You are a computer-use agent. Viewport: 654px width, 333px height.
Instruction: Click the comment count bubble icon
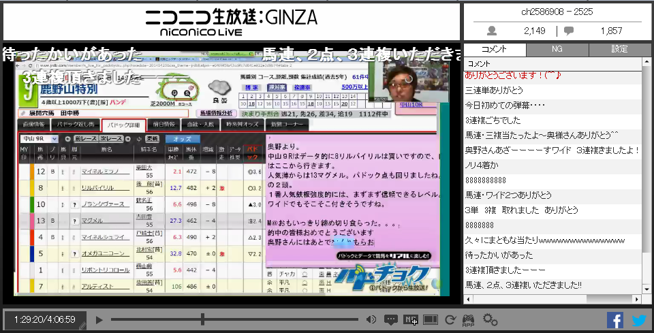tap(568, 31)
